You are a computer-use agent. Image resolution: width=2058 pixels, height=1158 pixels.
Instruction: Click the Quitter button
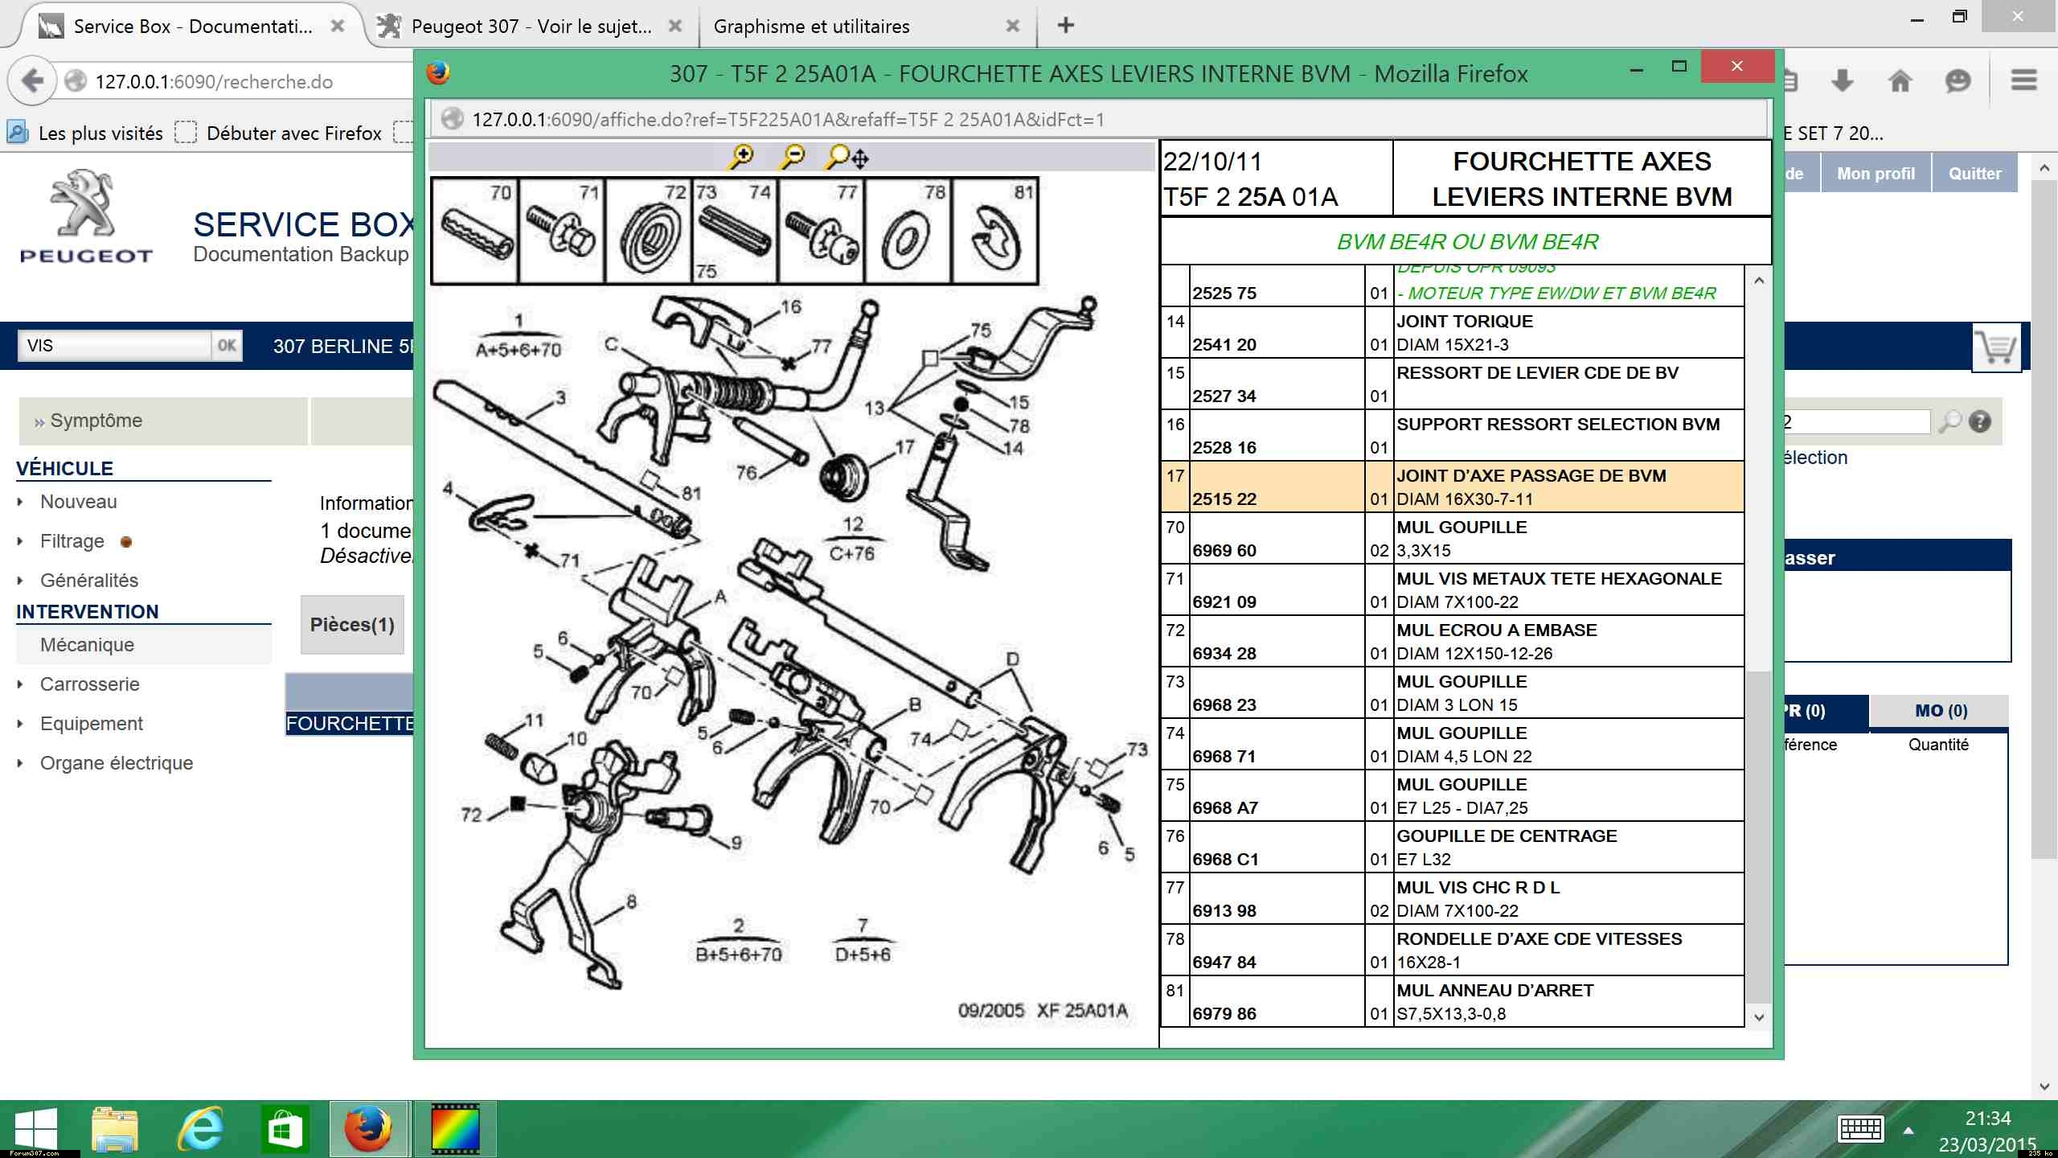[x=1974, y=174]
